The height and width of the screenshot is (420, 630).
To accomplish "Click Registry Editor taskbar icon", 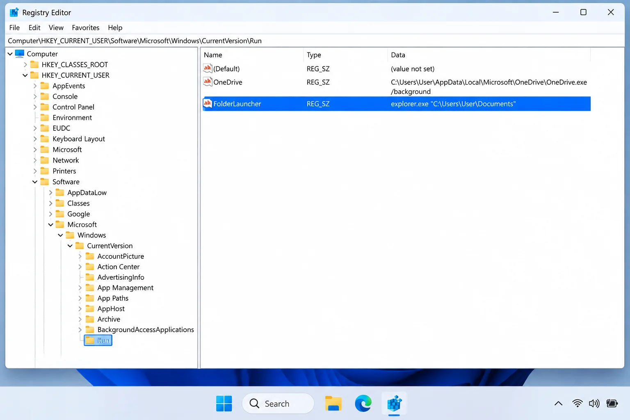I will click(x=394, y=404).
